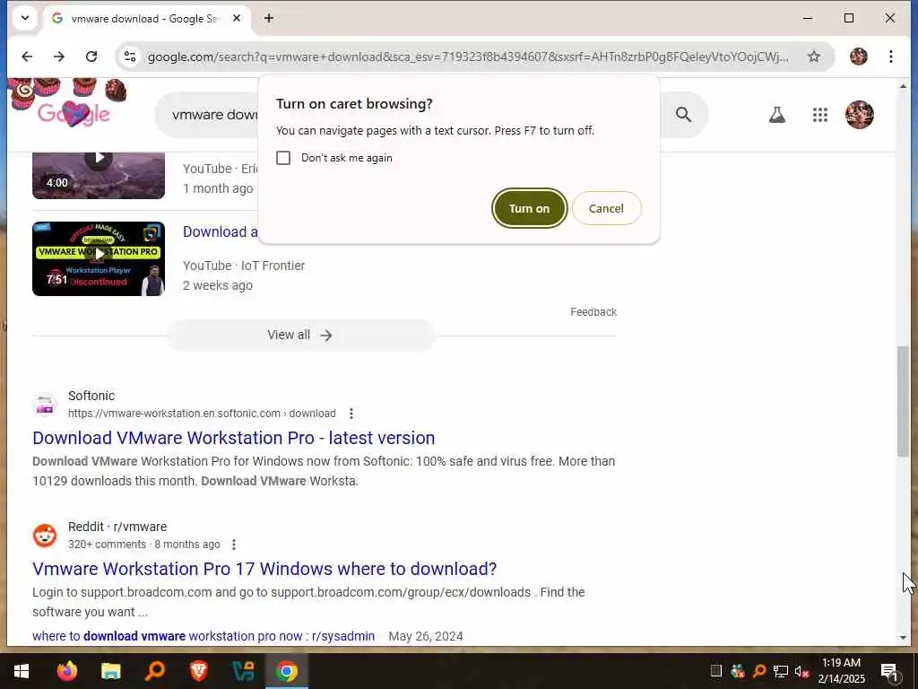Launch Brave browser from taskbar
The width and height of the screenshot is (918, 689).
coord(198,671)
